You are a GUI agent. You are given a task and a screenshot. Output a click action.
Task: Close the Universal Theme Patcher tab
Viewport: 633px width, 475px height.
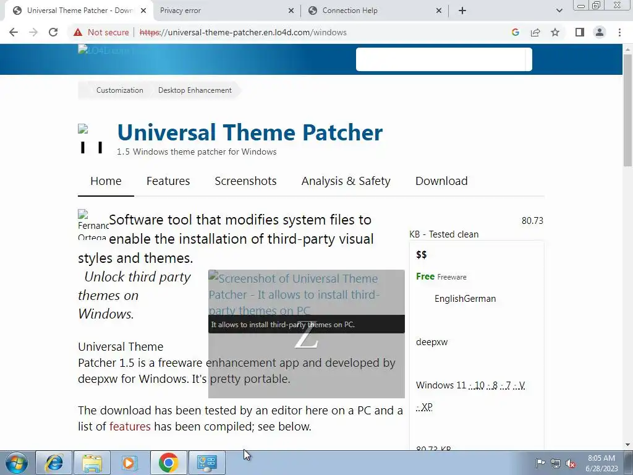point(143,11)
